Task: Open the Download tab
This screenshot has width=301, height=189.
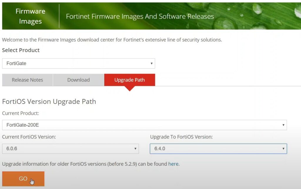Action: (x=78, y=80)
